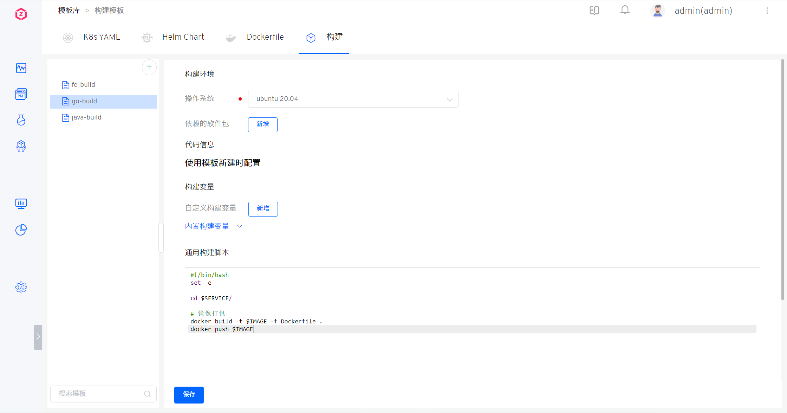Image resolution: width=787 pixels, height=413 pixels.
Task: Switch to the Helm Chart tab
Action: pyautogui.click(x=183, y=37)
